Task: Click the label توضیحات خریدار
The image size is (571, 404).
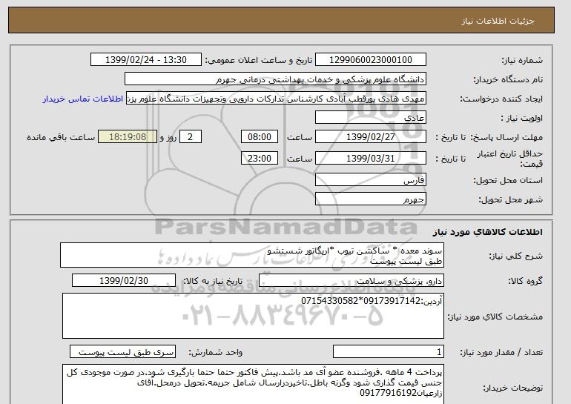Action: [x=512, y=388]
